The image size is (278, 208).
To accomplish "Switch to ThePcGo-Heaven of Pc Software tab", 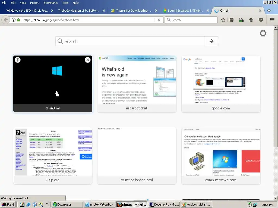I will 78,11.
